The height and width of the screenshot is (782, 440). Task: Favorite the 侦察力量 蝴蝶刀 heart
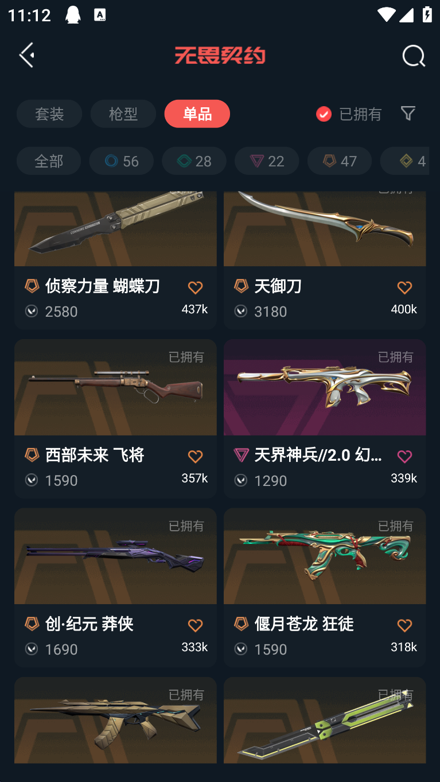(x=195, y=287)
